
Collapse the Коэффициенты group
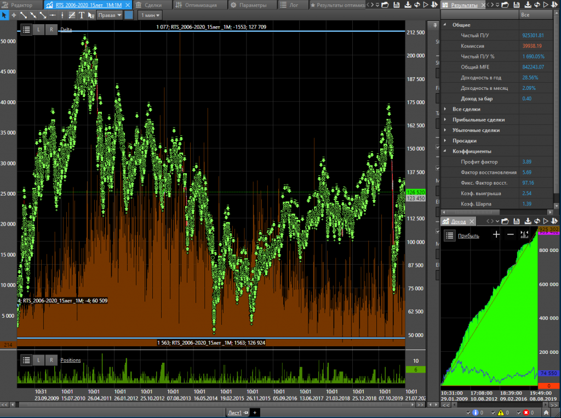tap(445, 151)
